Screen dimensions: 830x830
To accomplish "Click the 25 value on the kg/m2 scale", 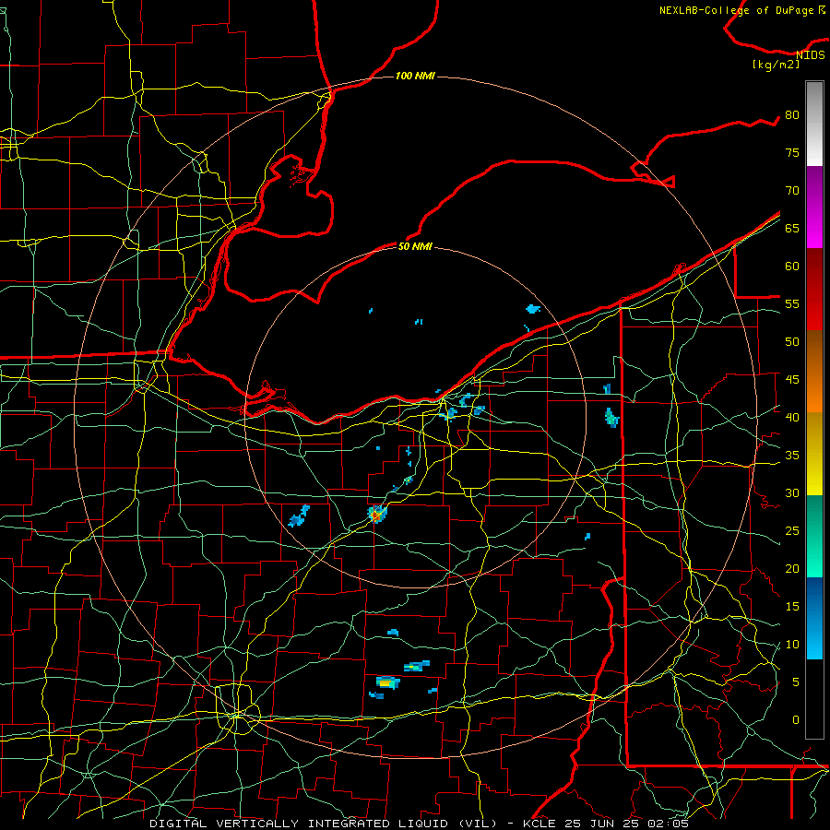I will click(x=792, y=530).
